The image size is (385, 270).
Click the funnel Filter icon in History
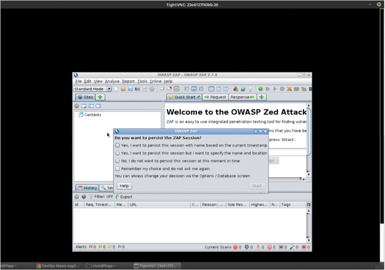tap(91, 197)
